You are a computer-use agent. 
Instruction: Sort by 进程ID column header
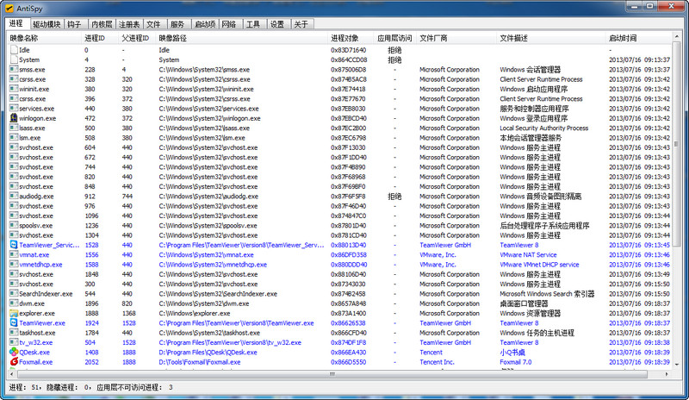100,38
